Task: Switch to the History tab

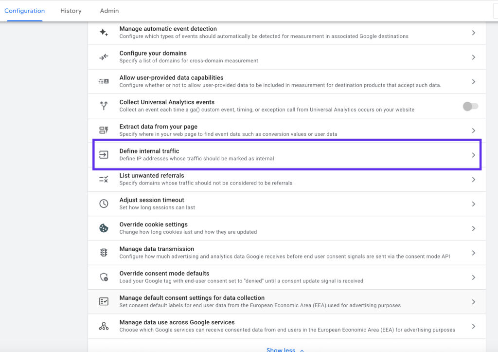Action: point(71,11)
